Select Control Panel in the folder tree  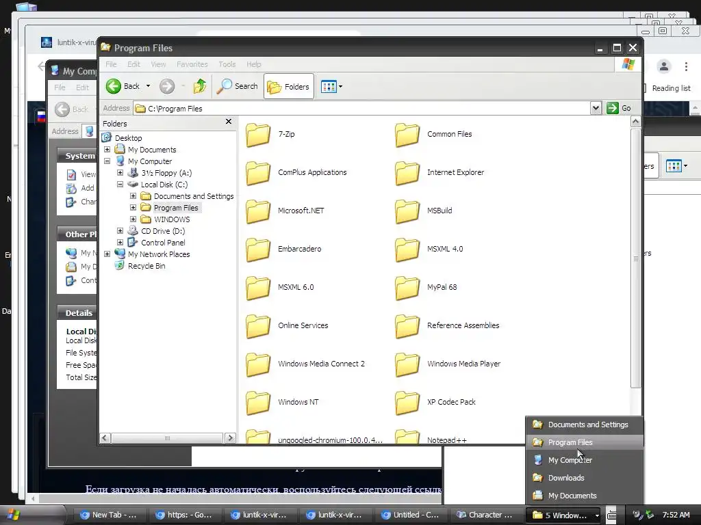coord(163,243)
